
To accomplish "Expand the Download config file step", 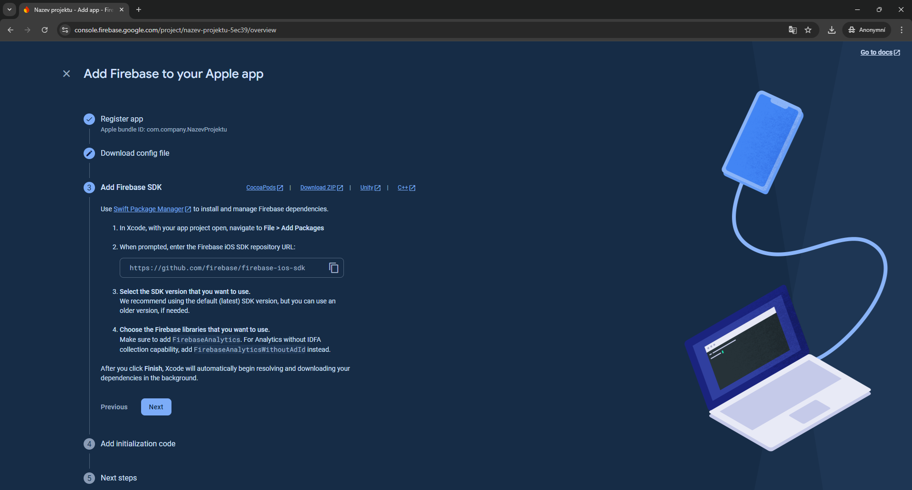I will 135,153.
